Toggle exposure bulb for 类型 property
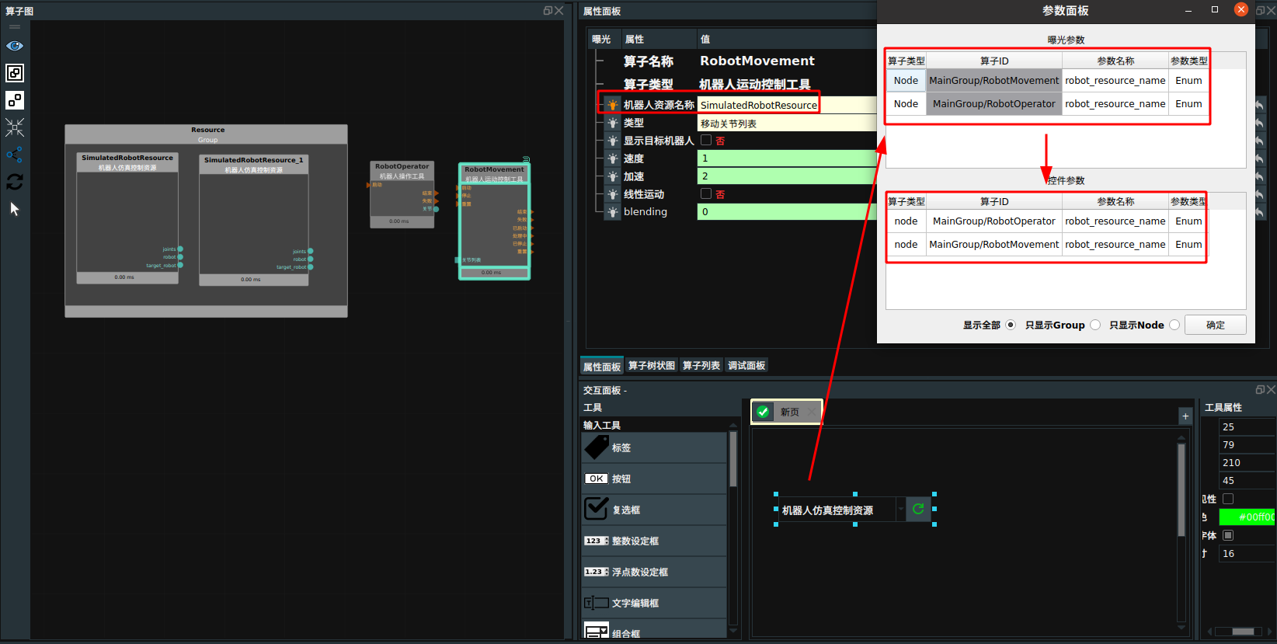Screen dimensions: 1277x644 point(613,123)
